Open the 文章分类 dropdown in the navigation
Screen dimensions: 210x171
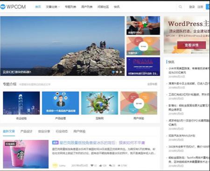tap(53, 7)
